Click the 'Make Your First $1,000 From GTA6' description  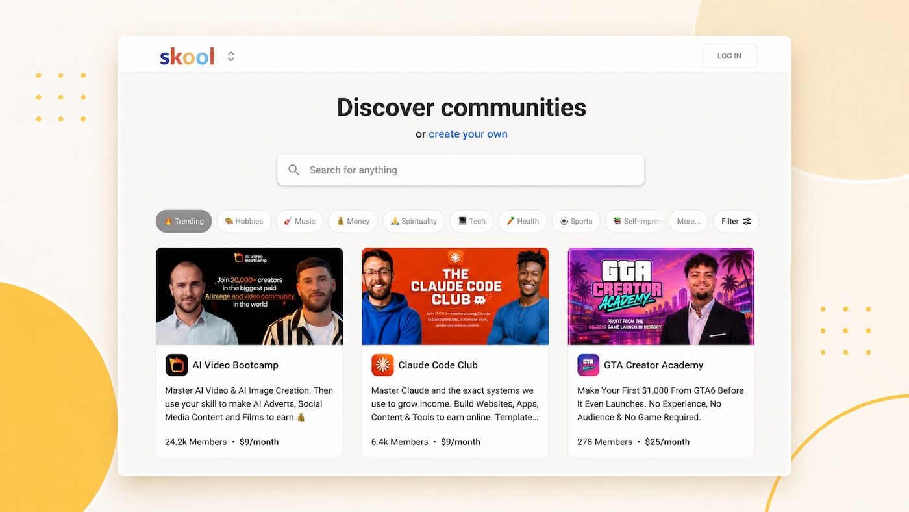(661, 404)
